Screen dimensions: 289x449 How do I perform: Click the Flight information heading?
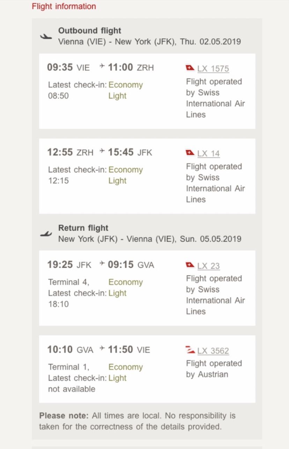(x=64, y=6)
